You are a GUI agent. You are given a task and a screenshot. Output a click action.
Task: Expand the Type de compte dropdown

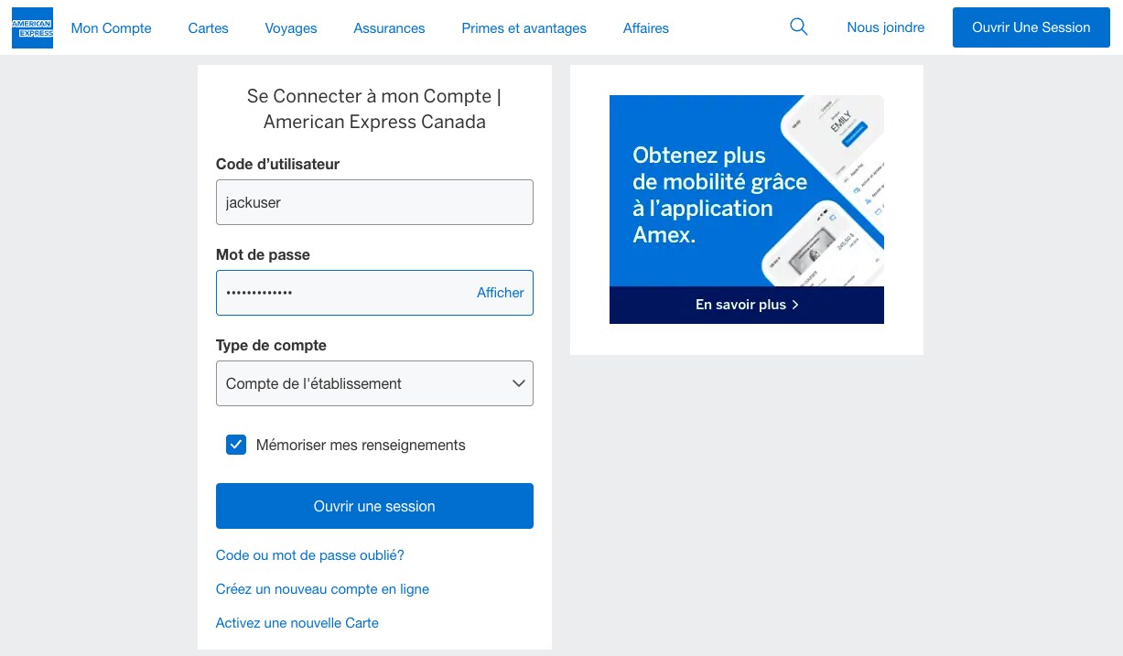[374, 384]
